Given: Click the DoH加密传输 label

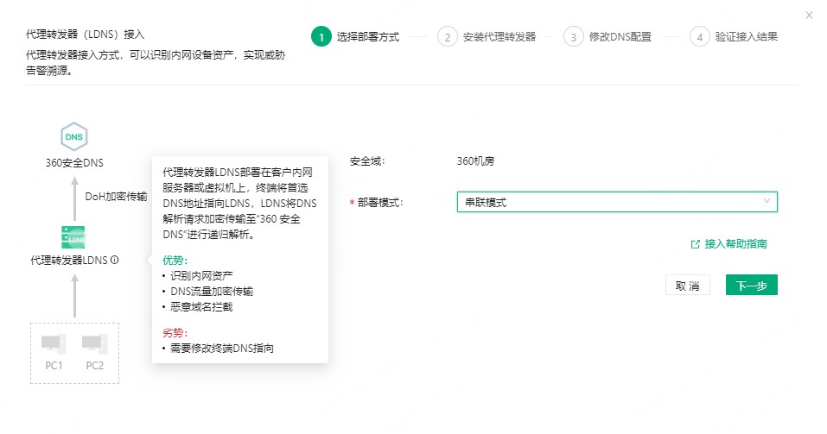Looking at the screenshot, I should click(x=116, y=197).
